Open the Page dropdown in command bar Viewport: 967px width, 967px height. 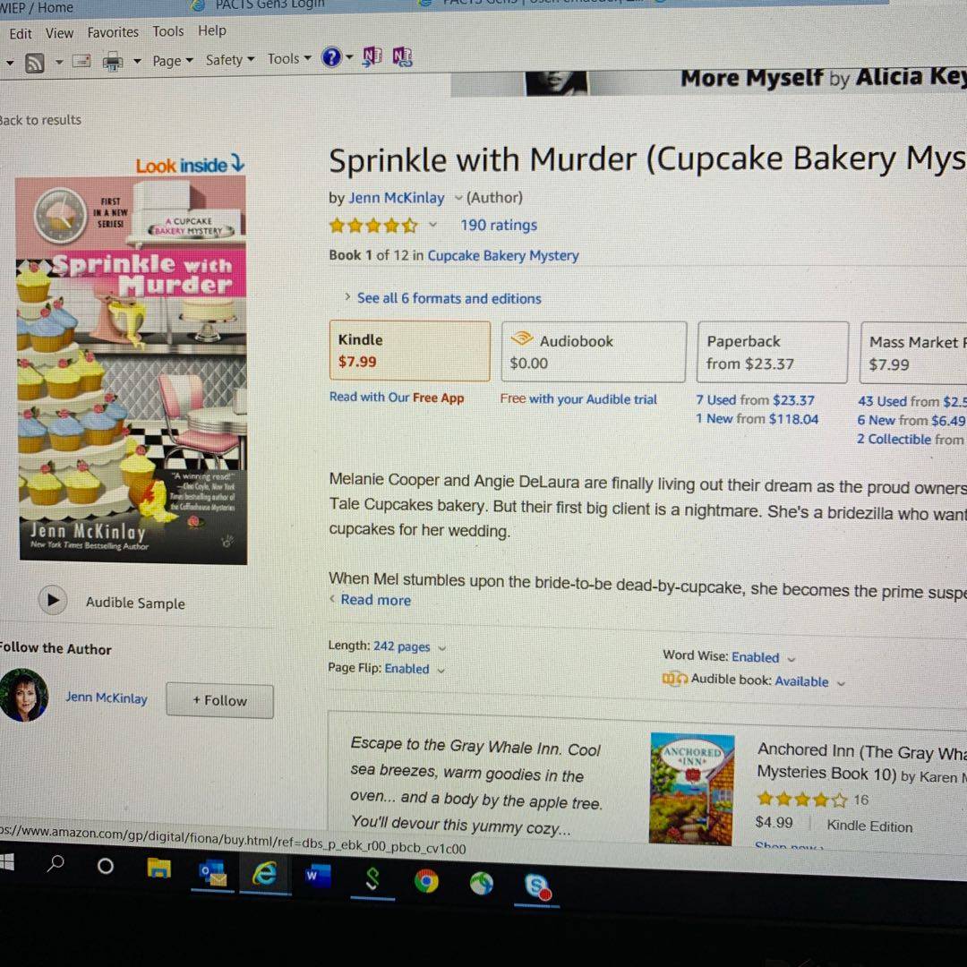point(173,61)
